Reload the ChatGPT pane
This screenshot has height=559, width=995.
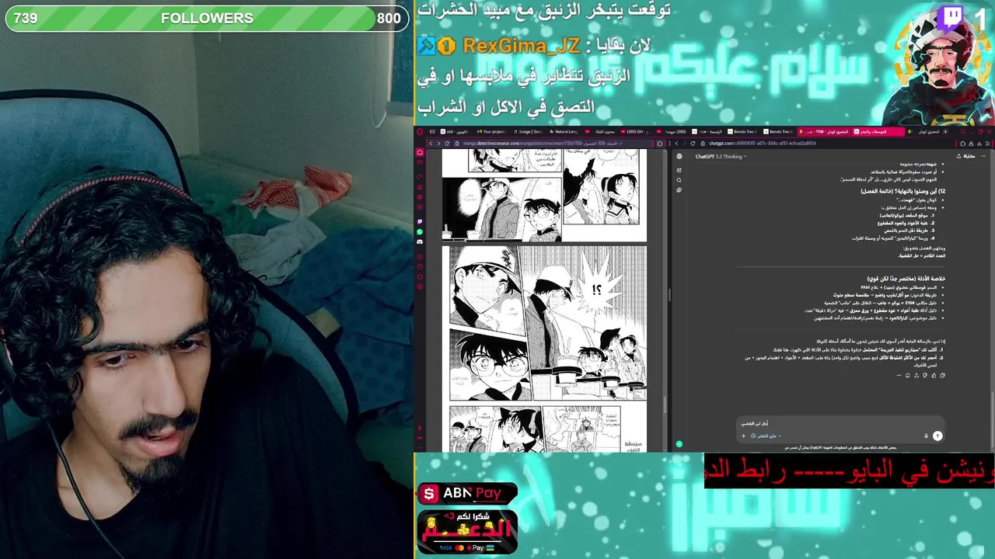point(693,144)
